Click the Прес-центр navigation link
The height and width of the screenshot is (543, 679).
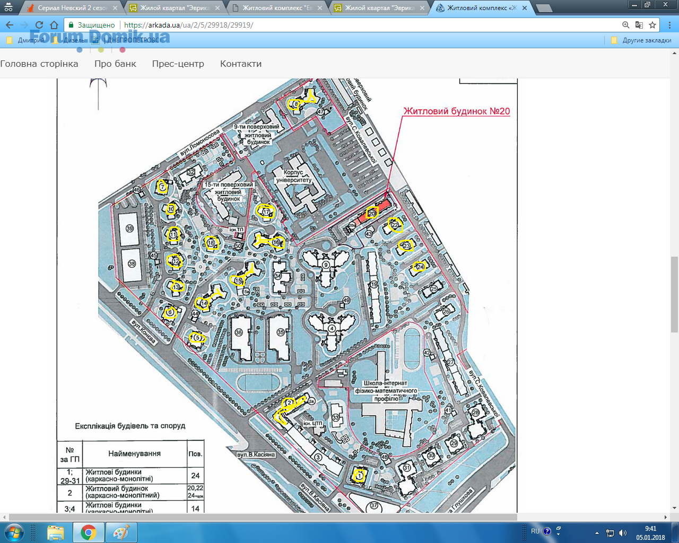[178, 64]
